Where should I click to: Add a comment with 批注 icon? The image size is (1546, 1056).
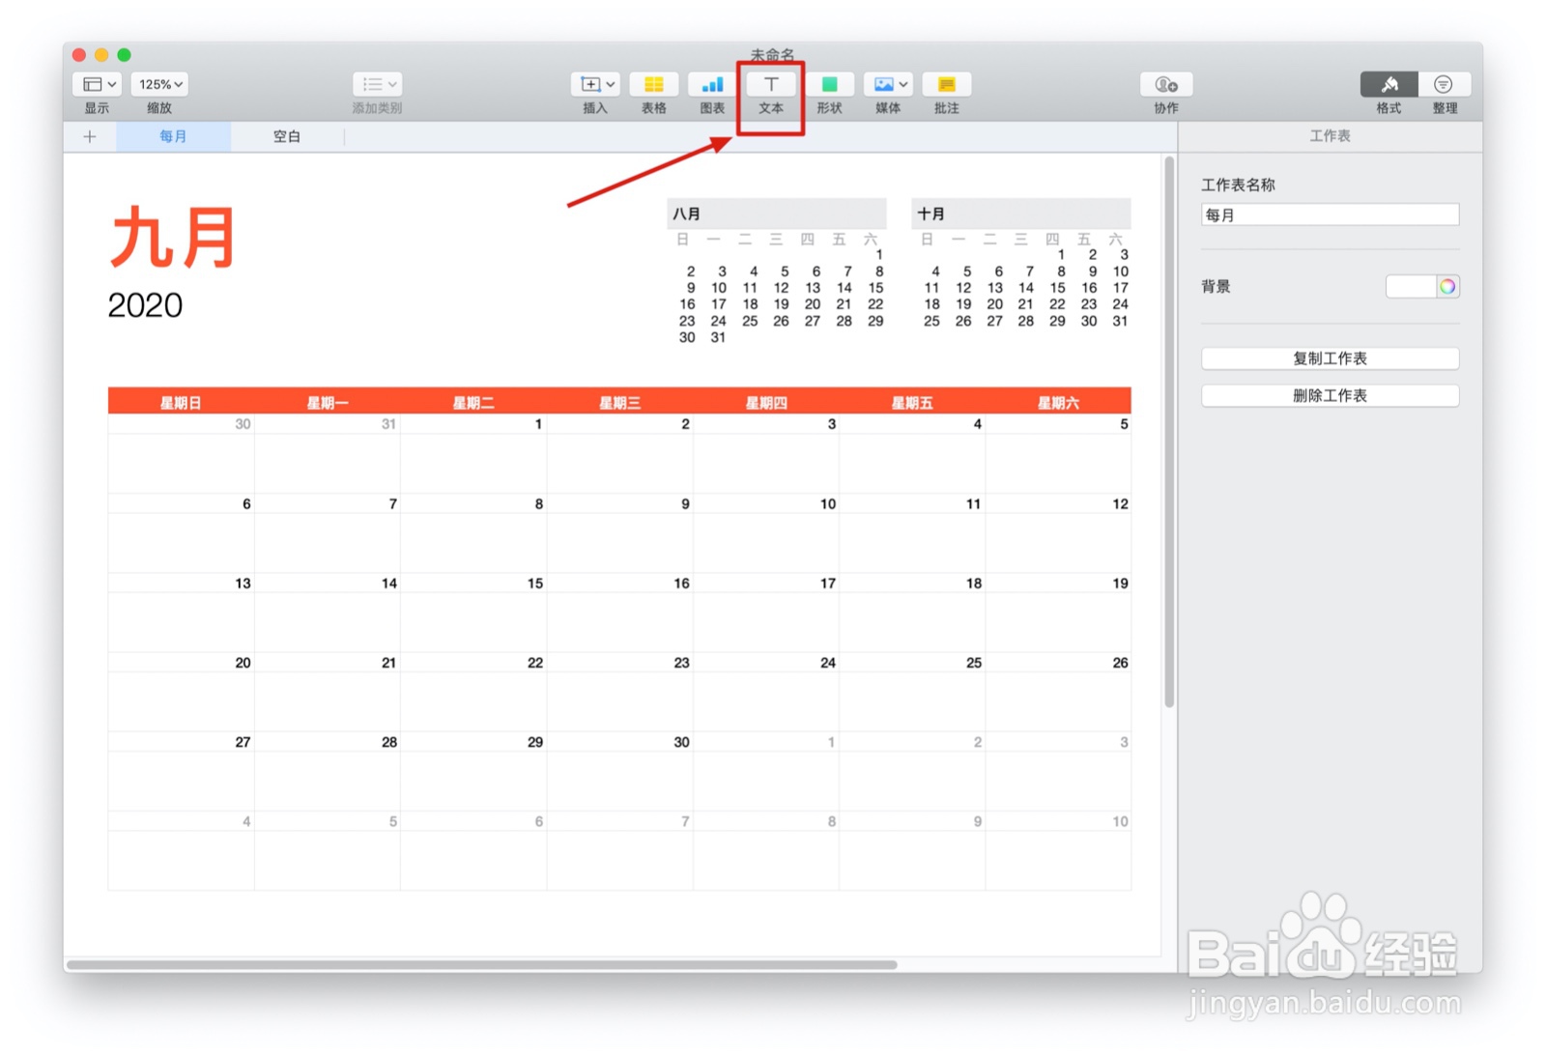[x=947, y=85]
